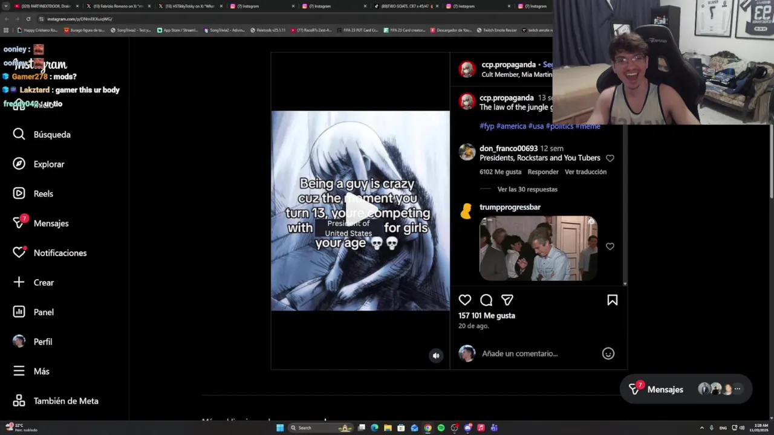774x435 pixels.
Task: Open ccp.propaganda's avatar in the post header
Action: [467, 69]
